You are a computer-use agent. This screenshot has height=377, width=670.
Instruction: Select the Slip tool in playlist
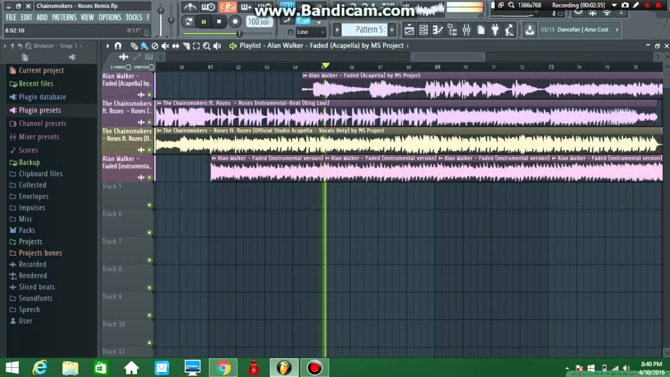coord(175,46)
